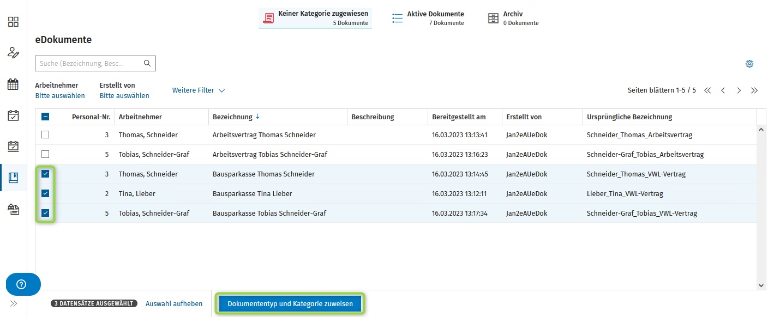This screenshot has width=774, height=317.
Task: Uncheck the Bausparkasse Tina Lieber row checkbox
Action: (45, 193)
